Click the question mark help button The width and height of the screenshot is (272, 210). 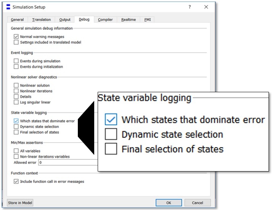click(x=190, y=7)
